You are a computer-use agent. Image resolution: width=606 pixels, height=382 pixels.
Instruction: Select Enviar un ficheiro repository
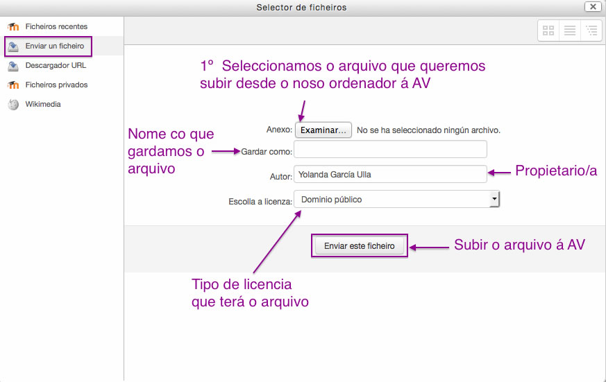[x=55, y=46]
